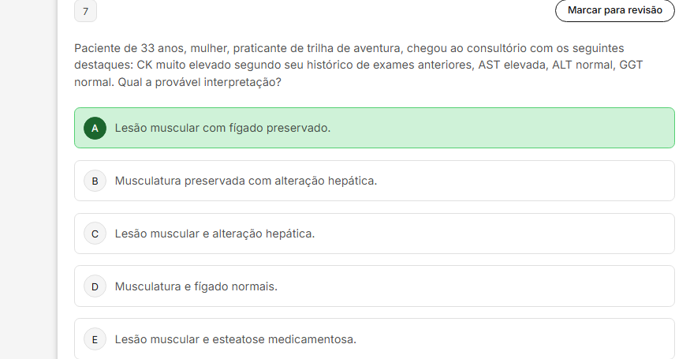
Task: Choose 'Musculatura preservada com alteração hepática' text
Action: (246, 181)
